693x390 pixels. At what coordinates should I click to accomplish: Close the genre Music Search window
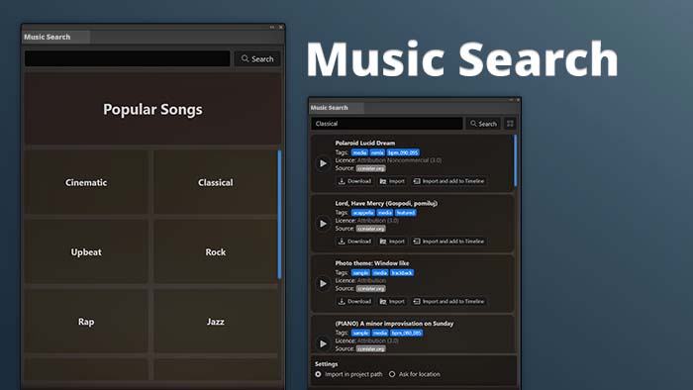280,27
